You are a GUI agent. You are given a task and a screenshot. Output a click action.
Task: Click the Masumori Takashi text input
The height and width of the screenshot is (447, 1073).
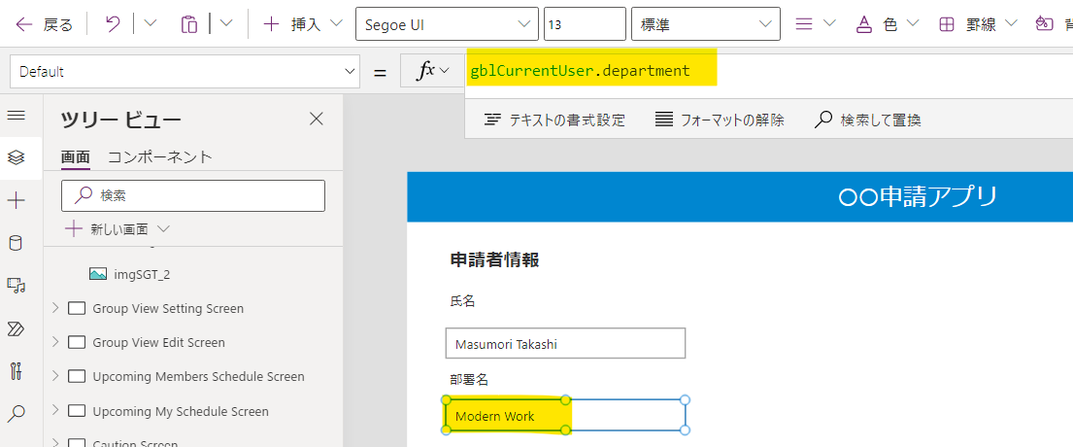[x=565, y=344]
